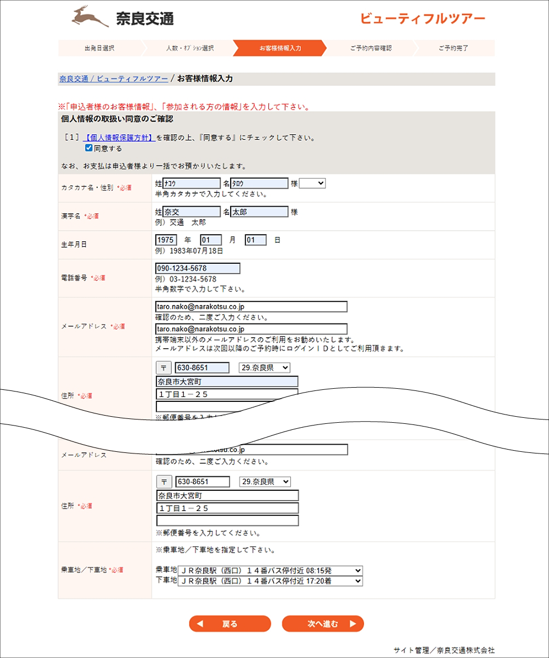Viewport: 549px width, 658px height.
Task: Open the 下車地 drop-off location dropdown
Action: (x=270, y=581)
